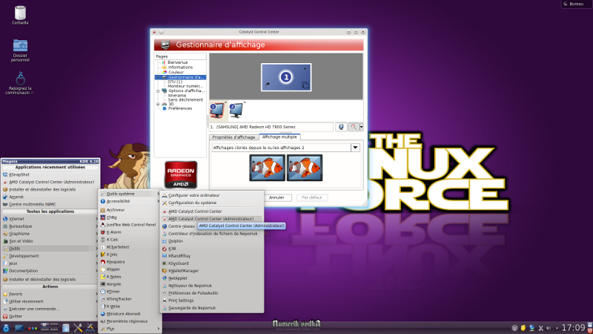Open Amarok from recent applications
This screenshot has height=334, width=593.
tap(50, 197)
